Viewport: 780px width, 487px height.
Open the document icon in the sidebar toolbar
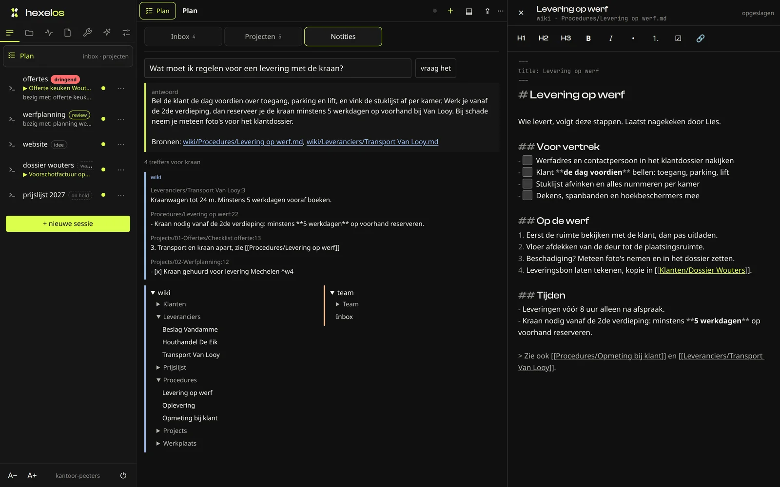pos(68,33)
